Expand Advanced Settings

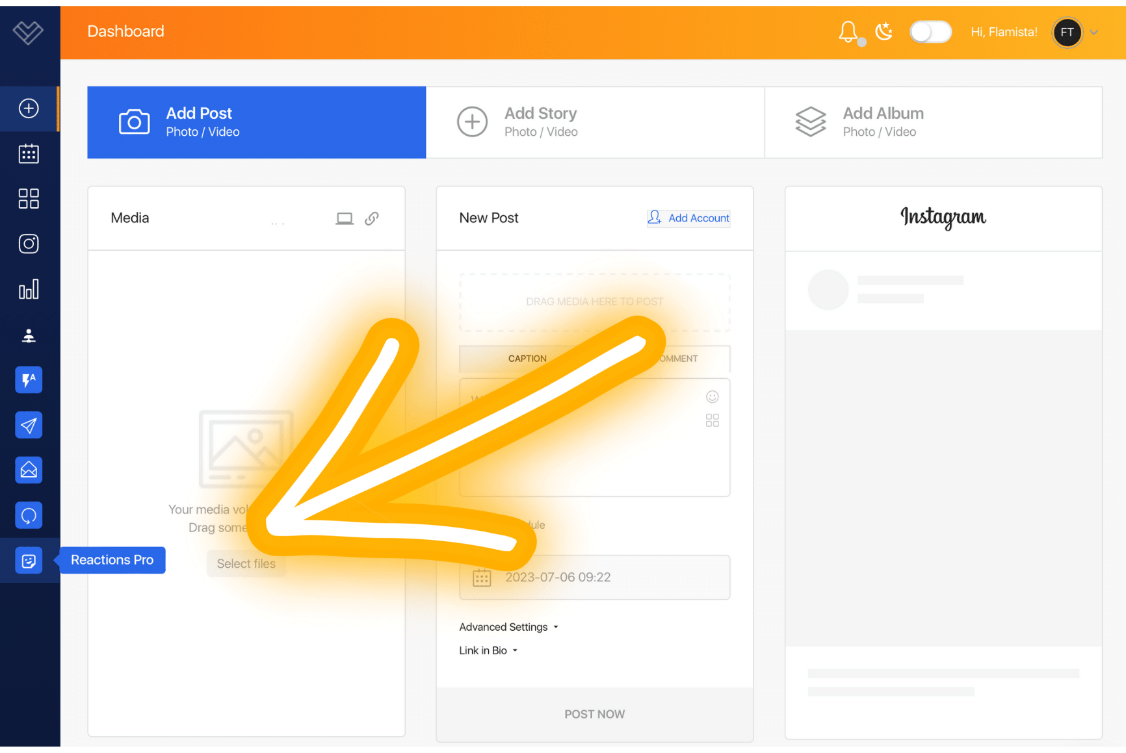[508, 627]
